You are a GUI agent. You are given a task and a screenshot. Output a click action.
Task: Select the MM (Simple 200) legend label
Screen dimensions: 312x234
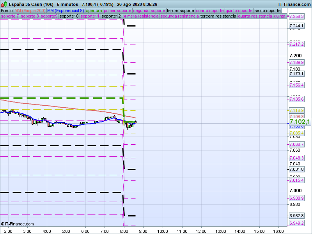click(x=29, y=11)
